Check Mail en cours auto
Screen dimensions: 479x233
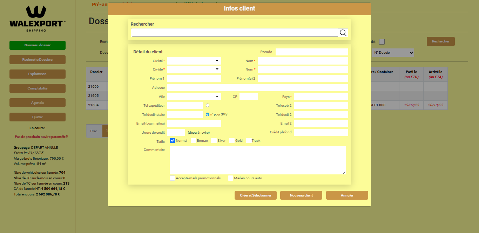click(x=230, y=178)
